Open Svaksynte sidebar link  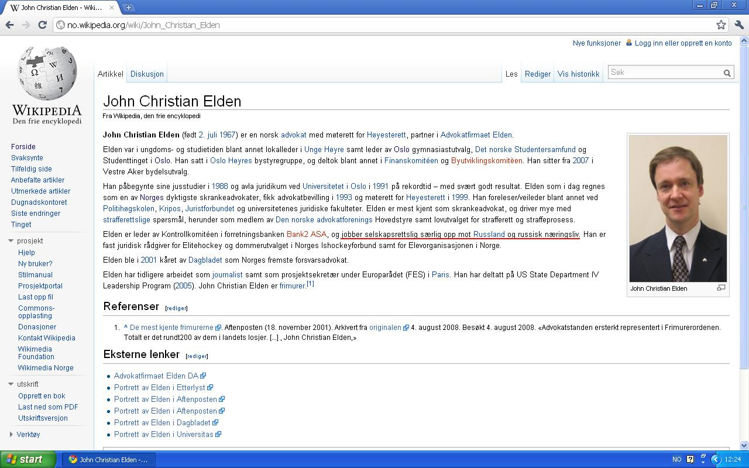27,158
